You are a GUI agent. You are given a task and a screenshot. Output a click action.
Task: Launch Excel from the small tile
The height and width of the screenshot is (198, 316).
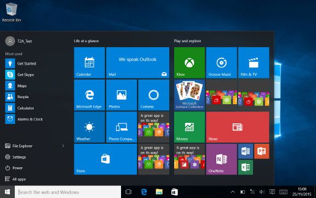[245, 167]
